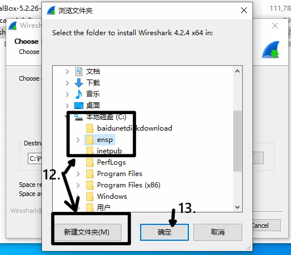Click the folder tree scrollbar down arrow

pyautogui.click(x=237, y=207)
